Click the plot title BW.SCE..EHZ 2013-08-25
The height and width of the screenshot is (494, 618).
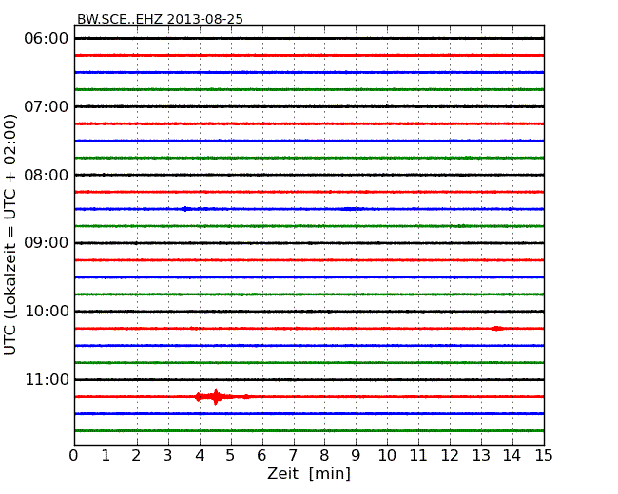(x=160, y=19)
